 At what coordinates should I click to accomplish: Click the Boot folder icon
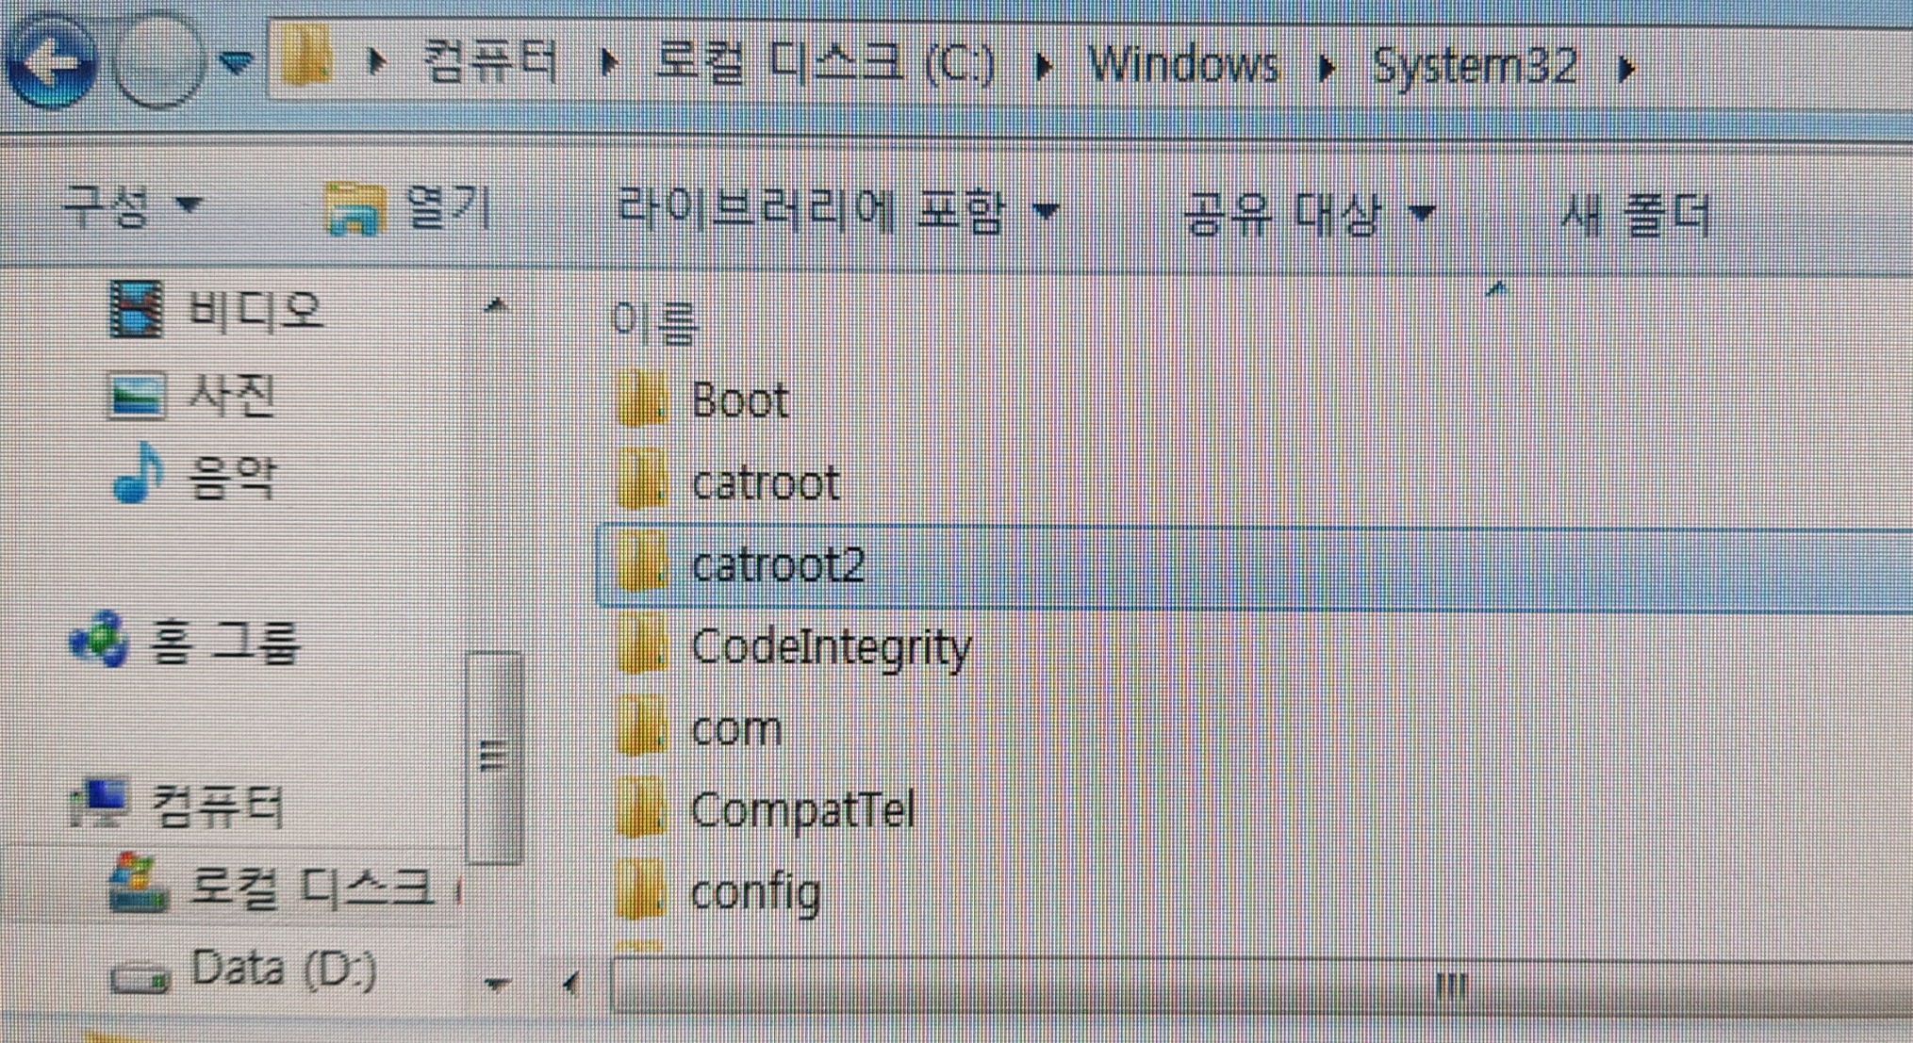pyautogui.click(x=642, y=399)
